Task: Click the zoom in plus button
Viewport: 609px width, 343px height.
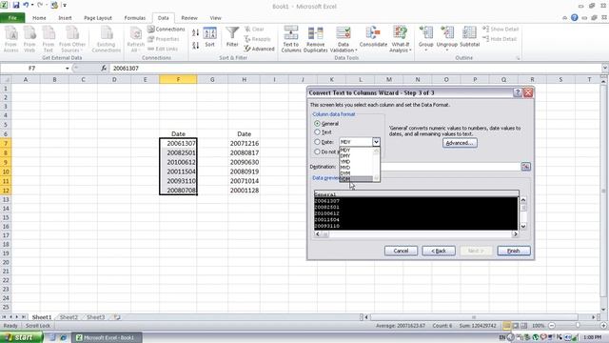Action: (603, 326)
